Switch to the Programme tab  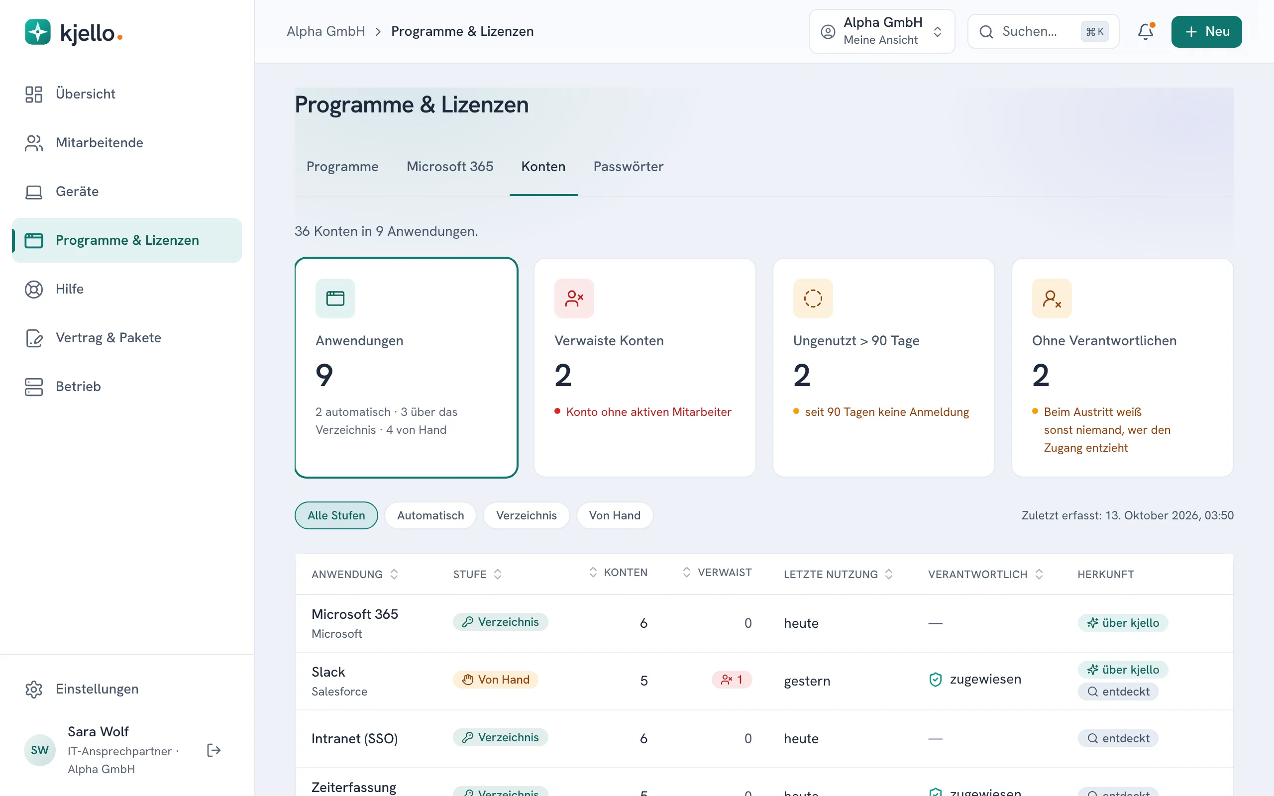(x=342, y=167)
